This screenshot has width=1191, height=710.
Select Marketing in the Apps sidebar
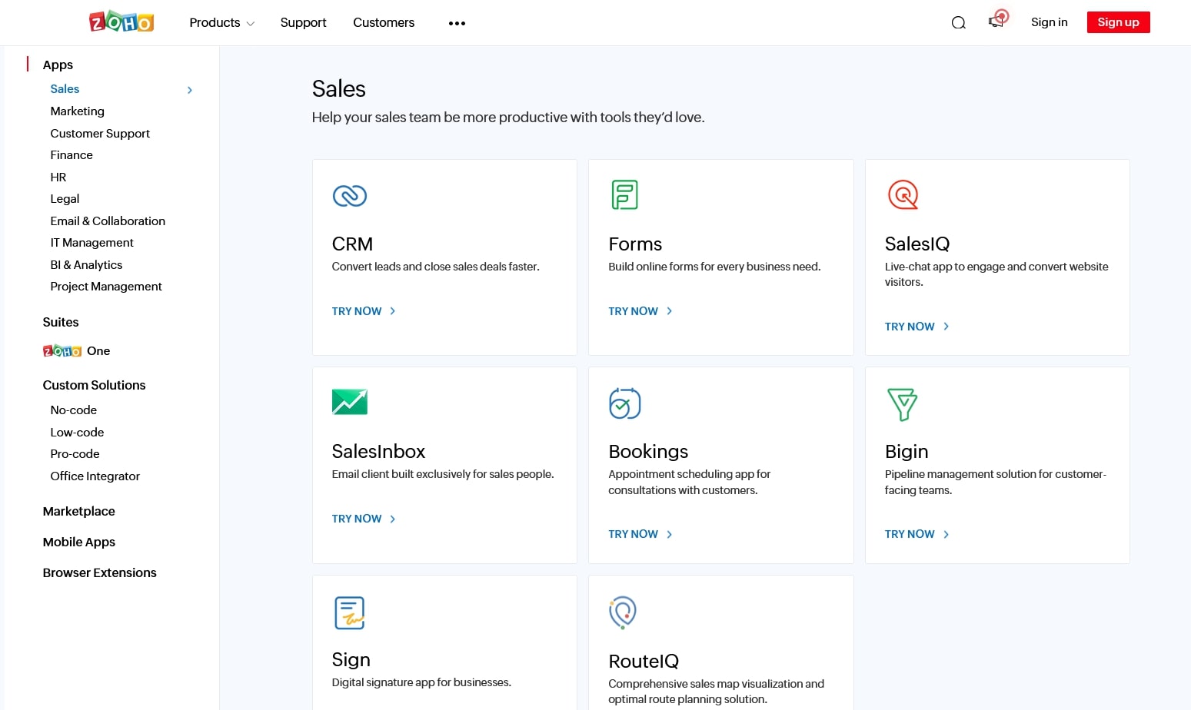78,111
